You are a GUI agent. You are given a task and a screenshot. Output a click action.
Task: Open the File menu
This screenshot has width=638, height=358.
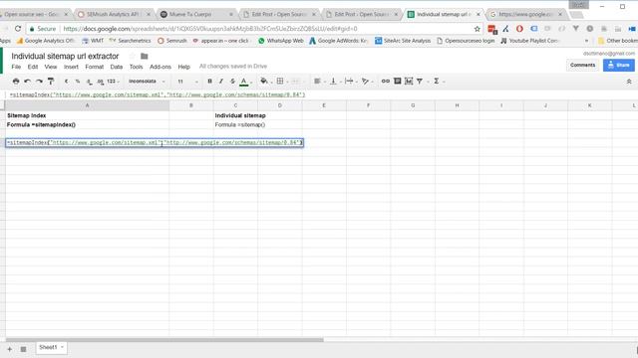(16, 67)
